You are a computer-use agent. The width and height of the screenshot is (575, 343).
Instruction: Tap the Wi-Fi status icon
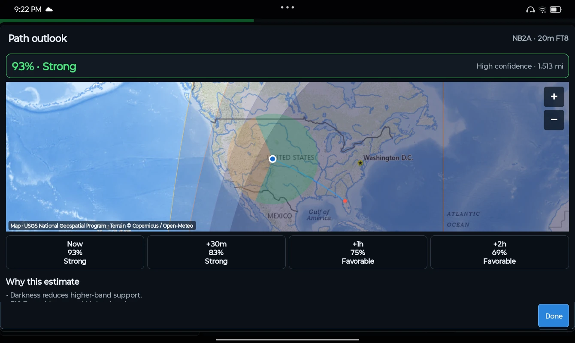pyautogui.click(x=542, y=9)
